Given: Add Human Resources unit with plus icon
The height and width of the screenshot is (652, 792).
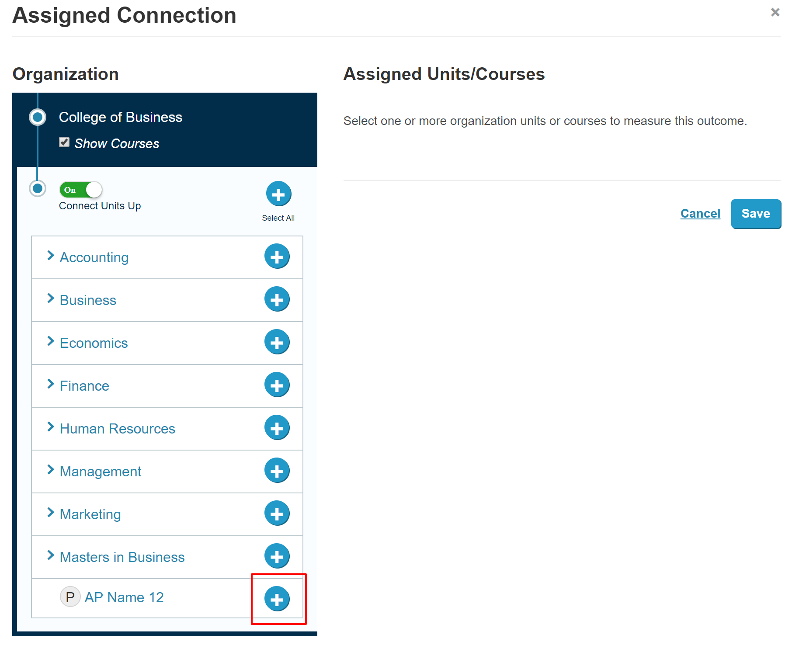Looking at the screenshot, I should click(x=277, y=428).
